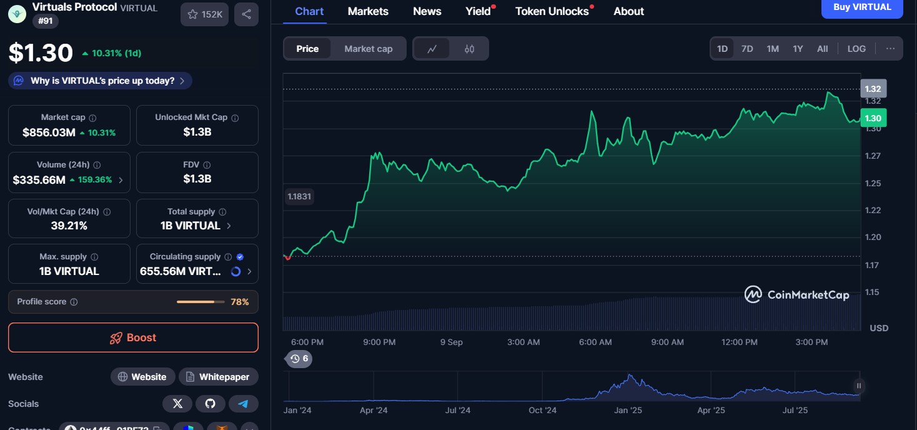Click the historical range navigator mini chart
This screenshot has height=430, width=917.
click(572, 386)
